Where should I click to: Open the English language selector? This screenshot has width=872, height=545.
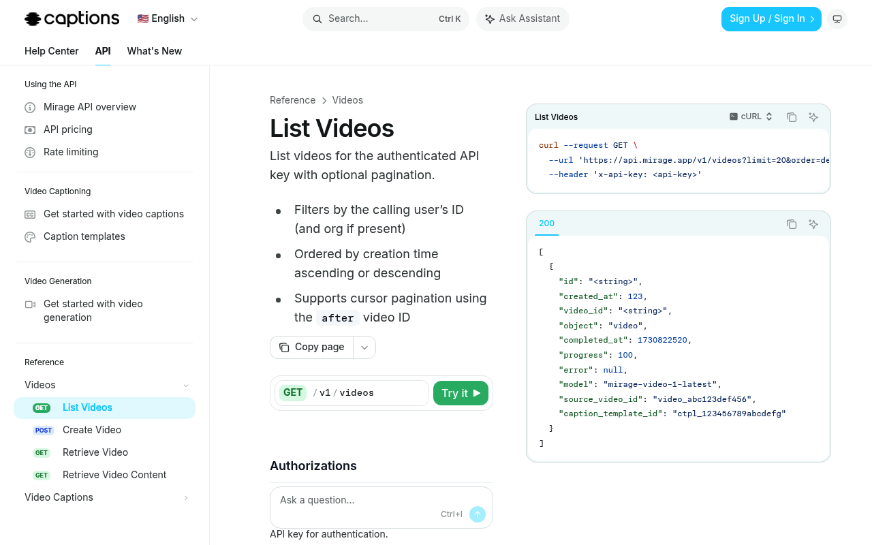(168, 19)
